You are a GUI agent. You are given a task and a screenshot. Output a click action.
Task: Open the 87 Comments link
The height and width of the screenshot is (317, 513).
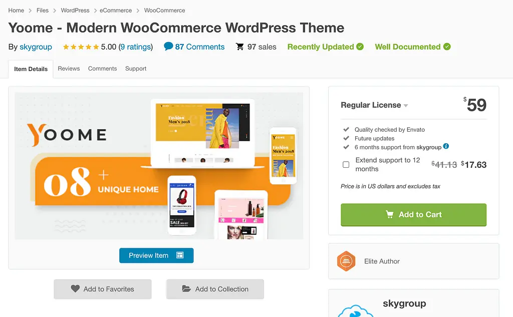(199, 47)
